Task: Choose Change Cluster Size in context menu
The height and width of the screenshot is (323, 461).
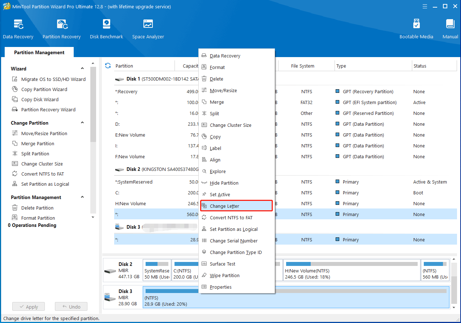Action: pyautogui.click(x=237, y=125)
